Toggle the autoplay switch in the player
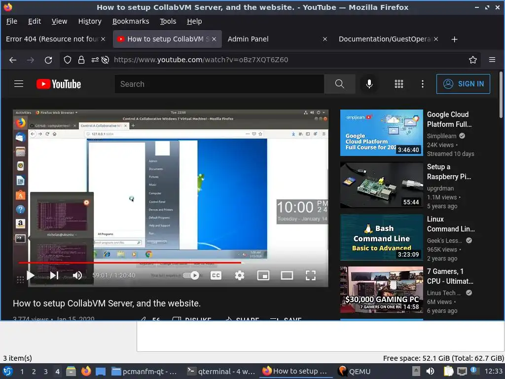 click(x=191, y=275)
